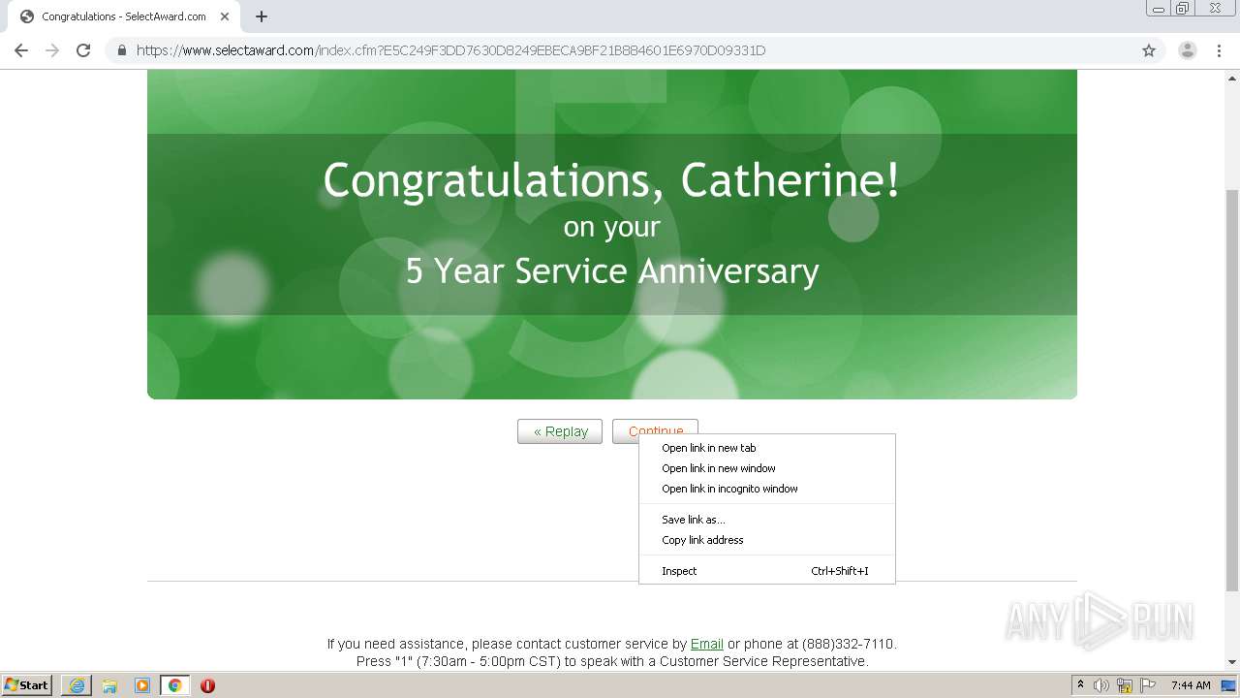Click the address bar URL
The height and width of the screenshot is (698, 1240).
(x=450, y=50)
